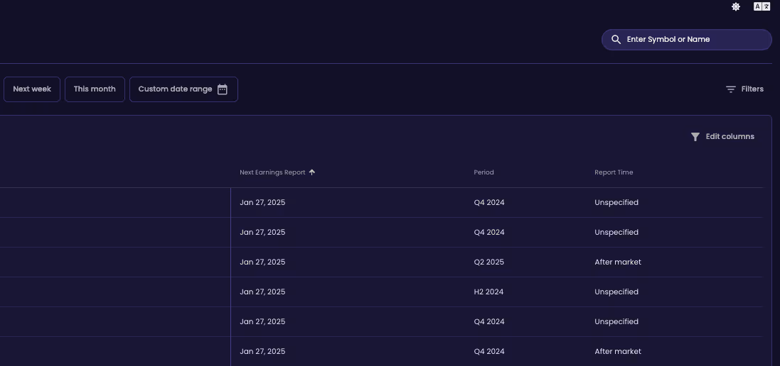Image resolution: width=780 pixels, height=366 pixels.
Task: Open the Custom date range picker
Action: click(x=183, y=89)
